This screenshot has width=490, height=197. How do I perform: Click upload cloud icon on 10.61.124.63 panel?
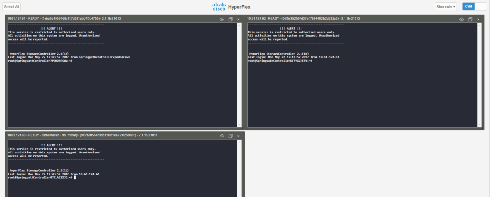point(222,136)
